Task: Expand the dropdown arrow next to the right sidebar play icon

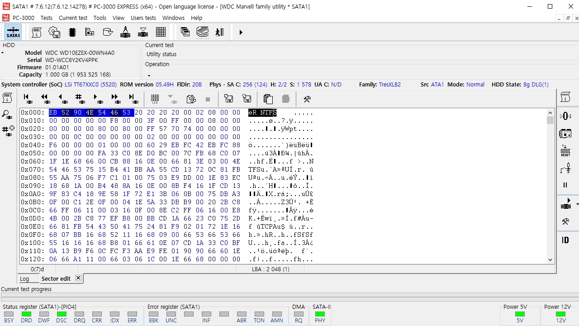Action: pos(577,205)
